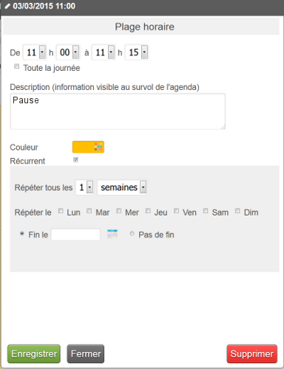Uncheck the Récurrent checkbox
The height and width of the screenshot is (369, 284).
75,160
